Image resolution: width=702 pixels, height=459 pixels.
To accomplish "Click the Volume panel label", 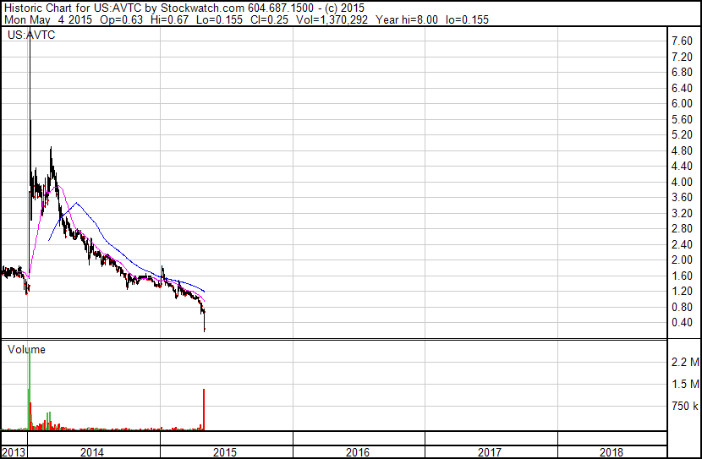I will [26, 349].
